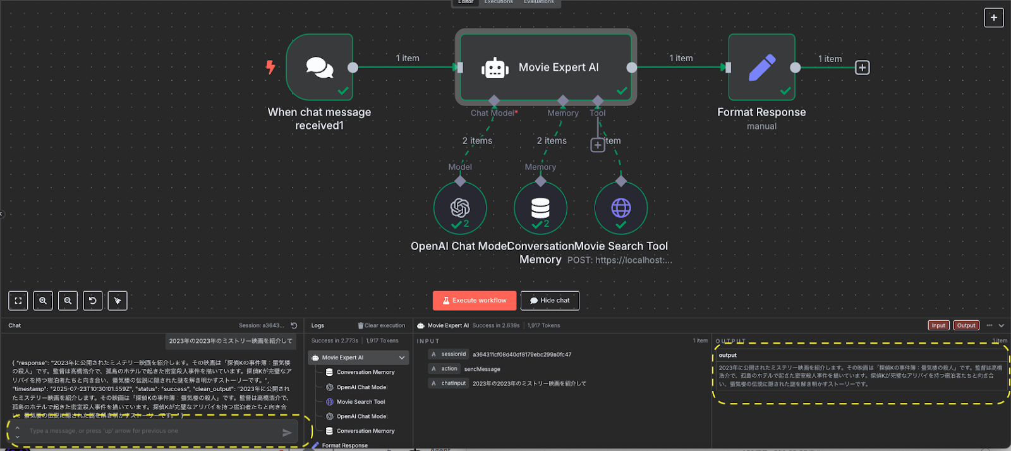The image size is (1011, 451).
Task: Zoom out on the workflow canvas
Action: (68, 301)
